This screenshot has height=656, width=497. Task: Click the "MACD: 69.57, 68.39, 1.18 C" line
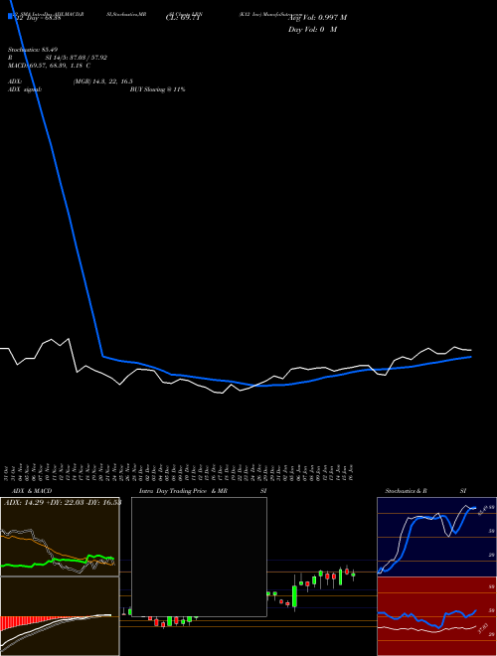(x=49, y=66)
